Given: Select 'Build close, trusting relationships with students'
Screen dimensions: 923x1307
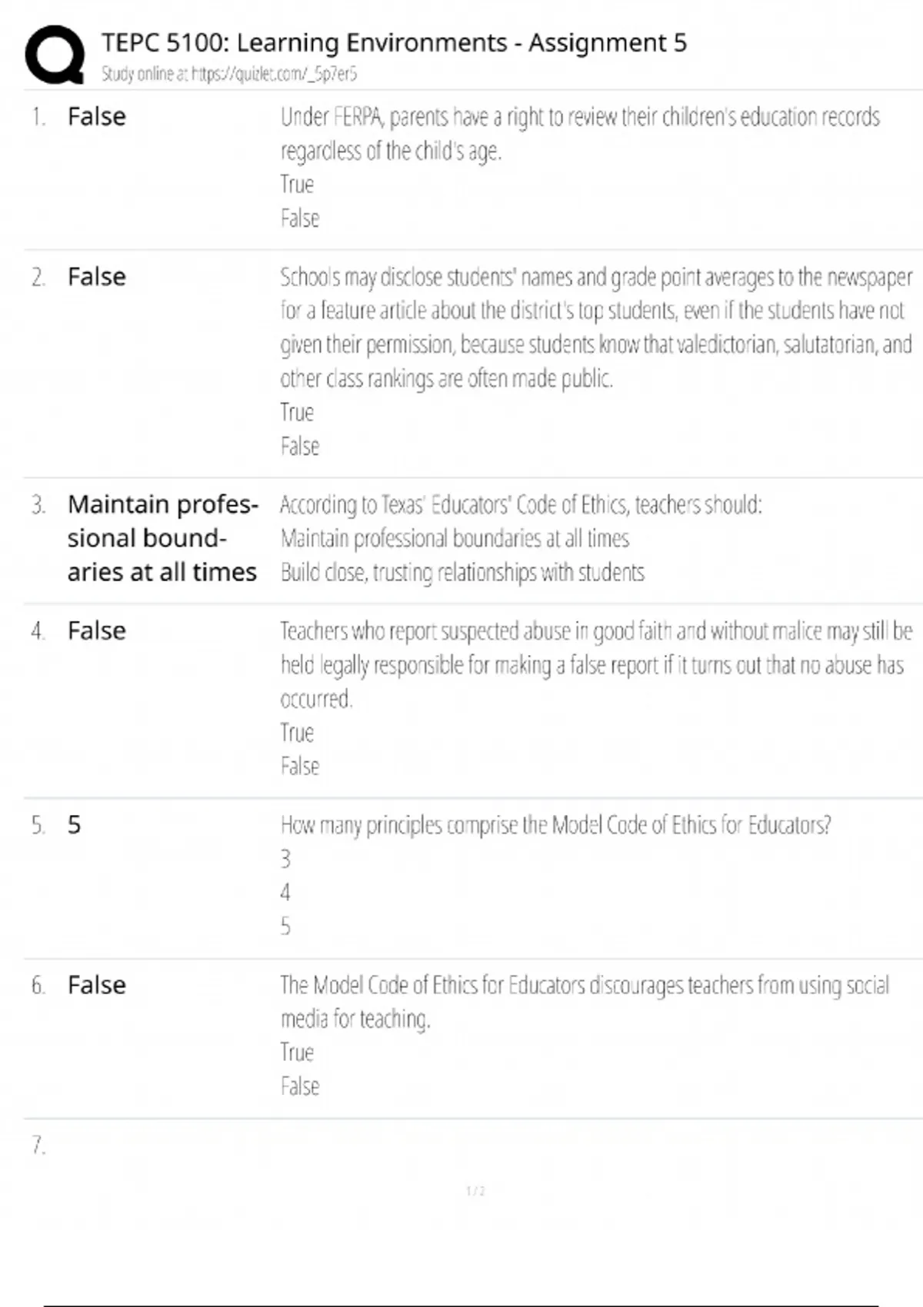Looking at the screenshot, I should click(462, 572).
